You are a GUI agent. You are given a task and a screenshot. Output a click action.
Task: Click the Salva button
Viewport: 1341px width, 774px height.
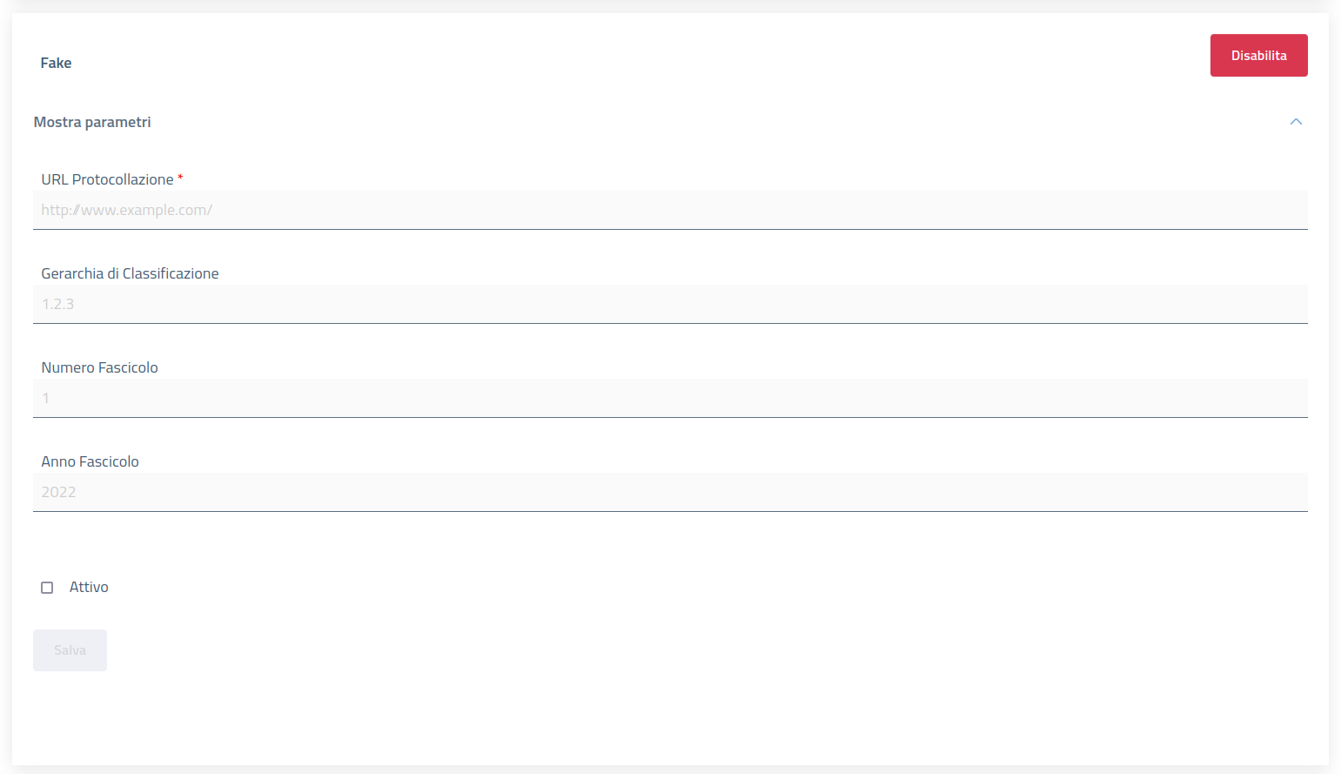click(x=70, y=650)
